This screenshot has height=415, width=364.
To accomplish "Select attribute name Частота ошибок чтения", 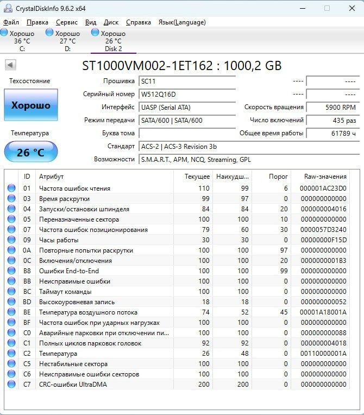I will (74, 188).
